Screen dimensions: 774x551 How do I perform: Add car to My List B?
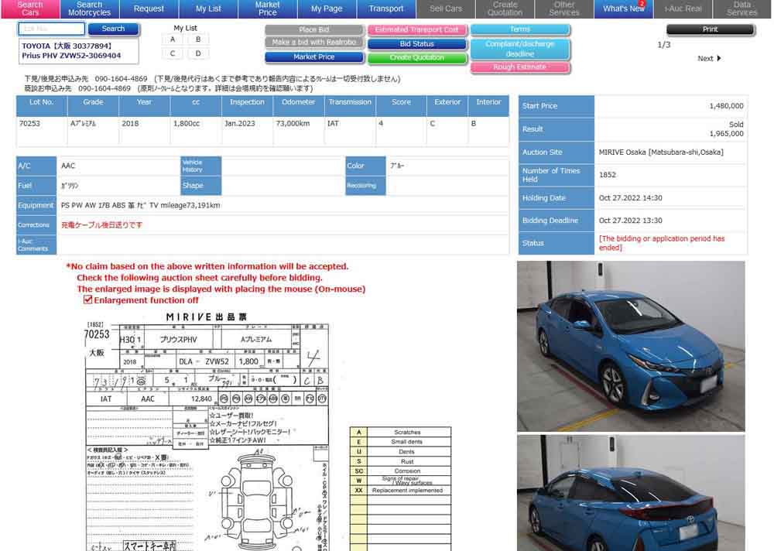coord(198,39)
